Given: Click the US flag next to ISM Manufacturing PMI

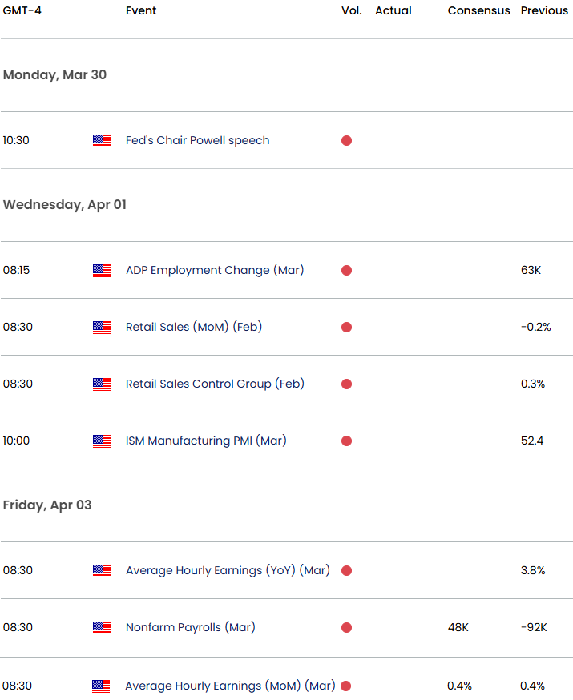Looking at the screenshot, I should [102, 441].
